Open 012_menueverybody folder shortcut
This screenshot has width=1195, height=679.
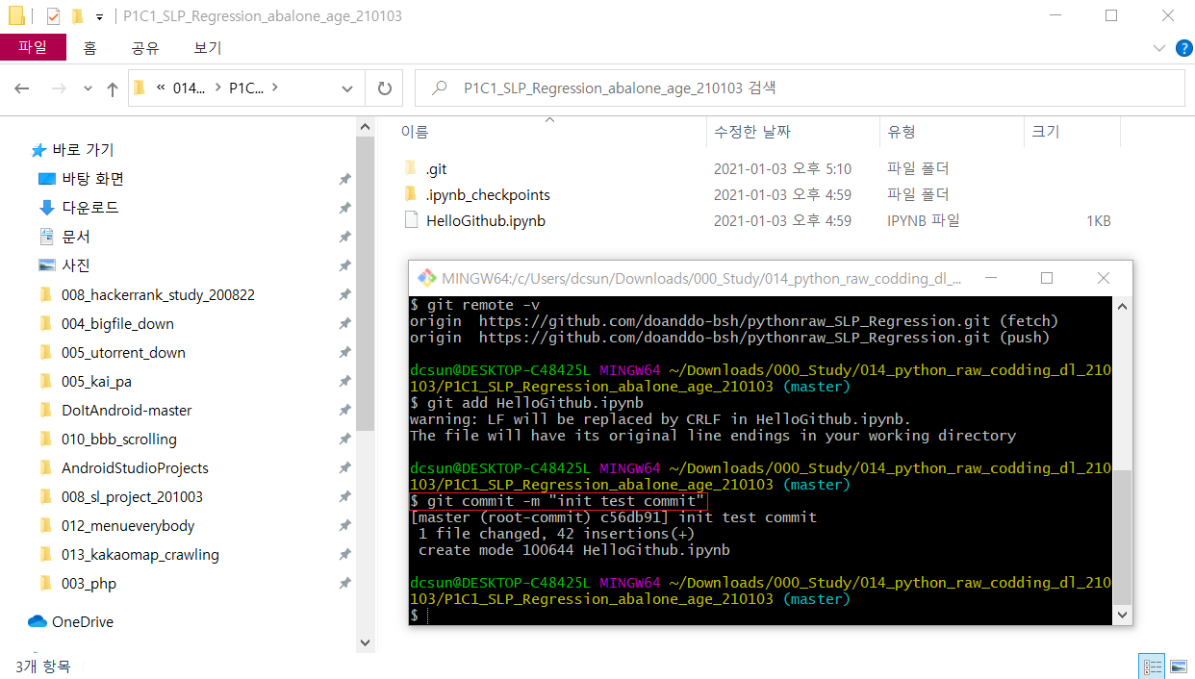click(128, 525)
